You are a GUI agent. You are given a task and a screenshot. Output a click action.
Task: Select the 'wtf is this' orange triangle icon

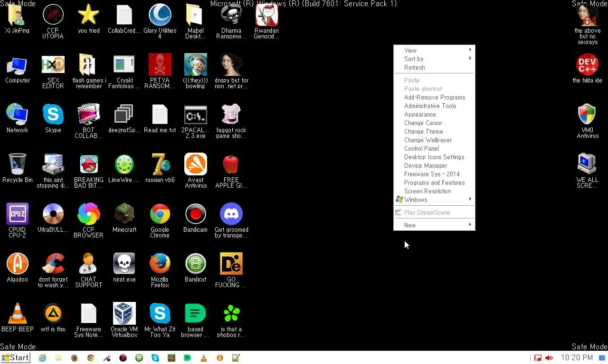point(53,318)
